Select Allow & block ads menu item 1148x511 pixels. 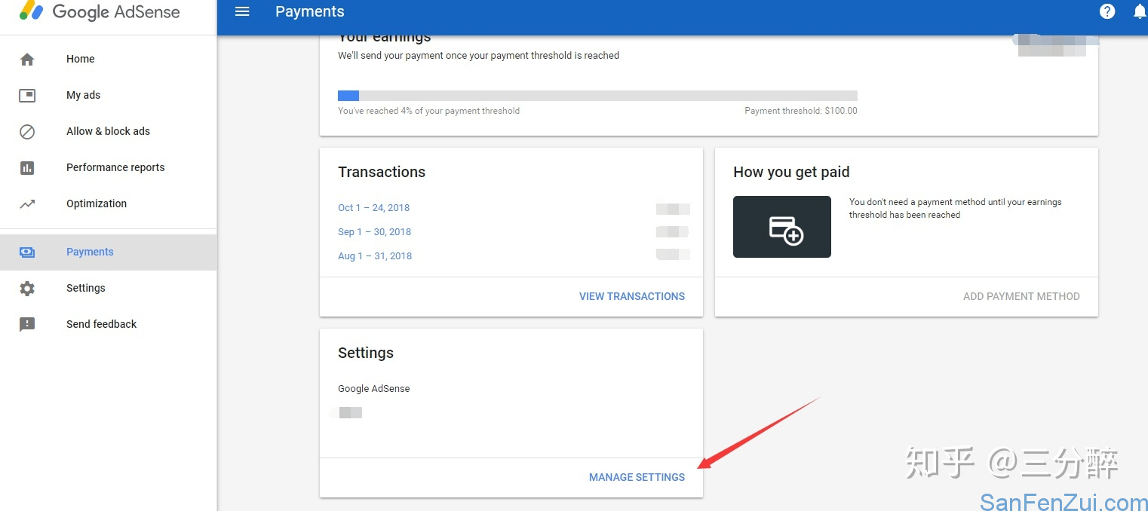(108, 131)
